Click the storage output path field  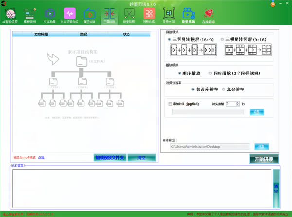click(209, 146)
